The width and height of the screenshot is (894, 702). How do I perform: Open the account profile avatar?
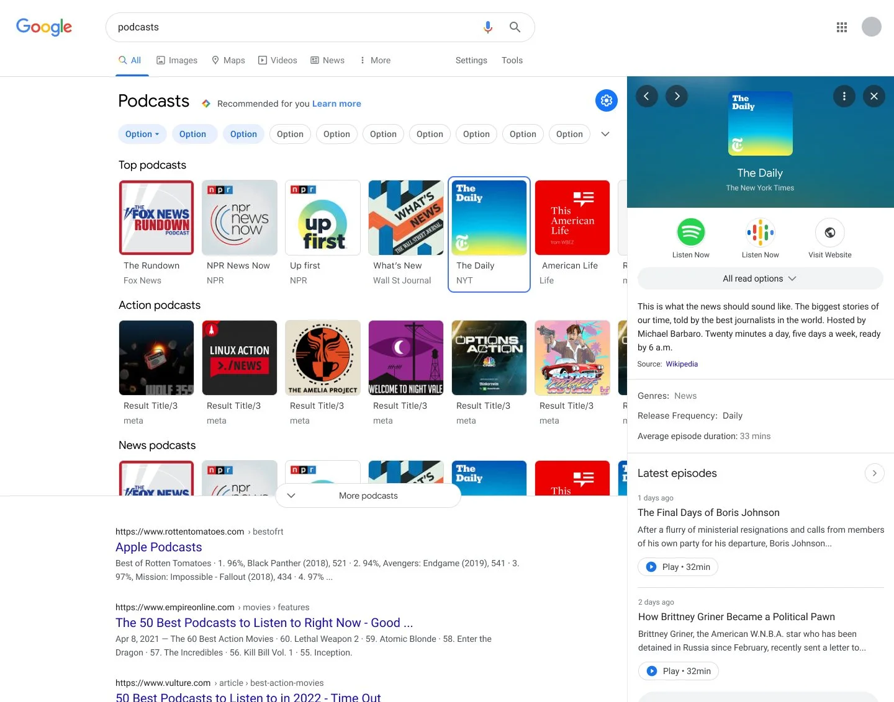(x=872, y=27)
